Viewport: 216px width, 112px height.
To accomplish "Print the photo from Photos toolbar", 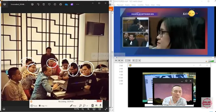I will (60, 4).
